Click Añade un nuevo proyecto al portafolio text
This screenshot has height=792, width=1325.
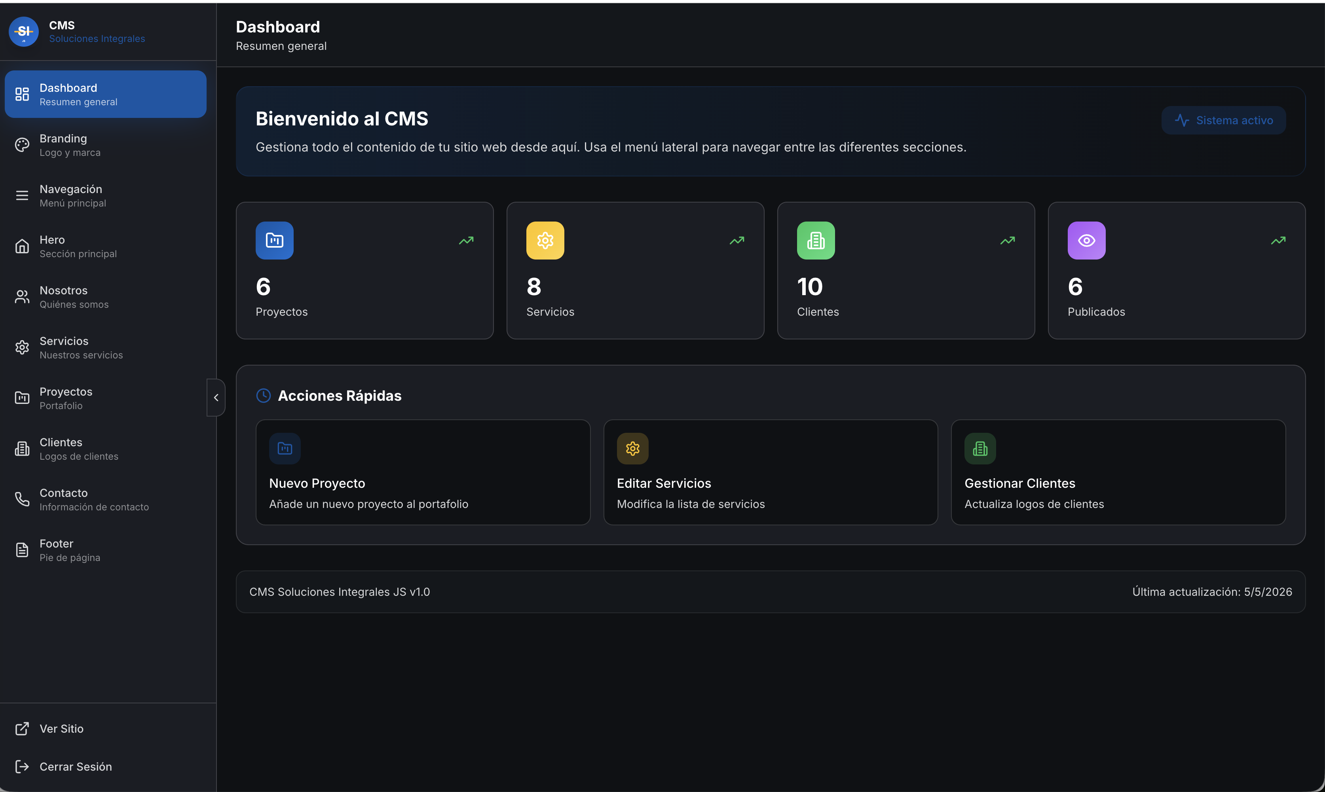pos(368,504)
